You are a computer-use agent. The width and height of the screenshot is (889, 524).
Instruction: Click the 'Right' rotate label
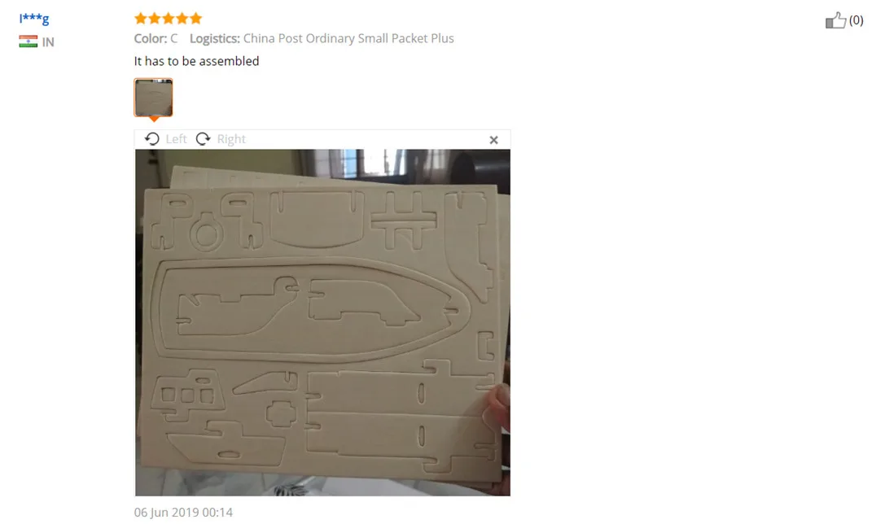(x=231, y=139)
